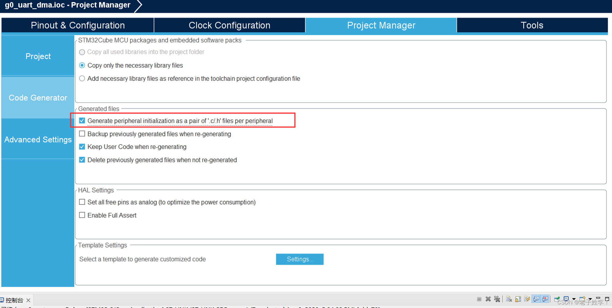Expand the open-console dropdown arrow
The width and height of the screenshot is (612, 308).
tap(590, 299)
